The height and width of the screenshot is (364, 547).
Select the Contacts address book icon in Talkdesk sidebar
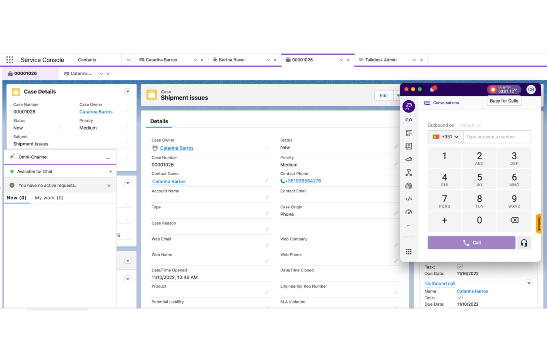[x=409, y=146]
